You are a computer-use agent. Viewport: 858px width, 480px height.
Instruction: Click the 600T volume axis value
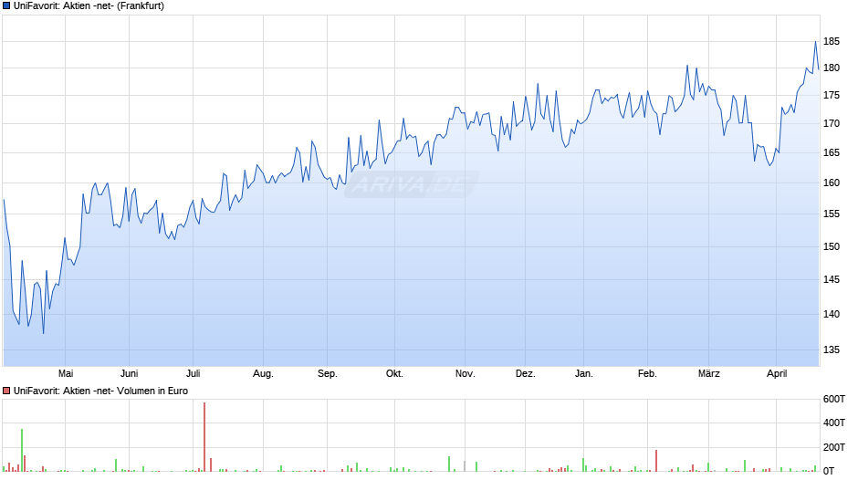tap(834, 399)
